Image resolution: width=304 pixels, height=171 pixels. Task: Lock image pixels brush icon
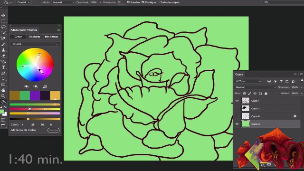249,94
